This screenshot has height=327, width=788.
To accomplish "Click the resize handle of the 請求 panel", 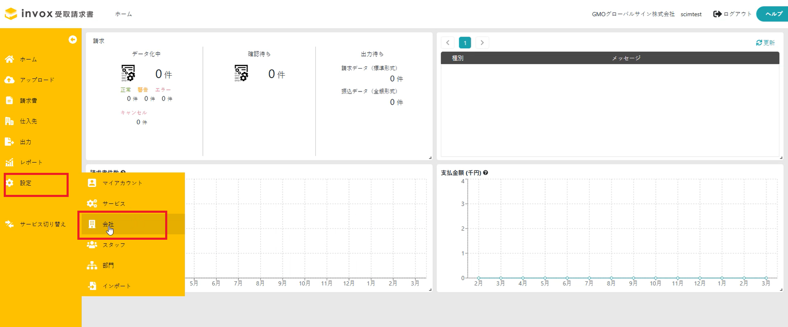I will (x=430, y=158).
